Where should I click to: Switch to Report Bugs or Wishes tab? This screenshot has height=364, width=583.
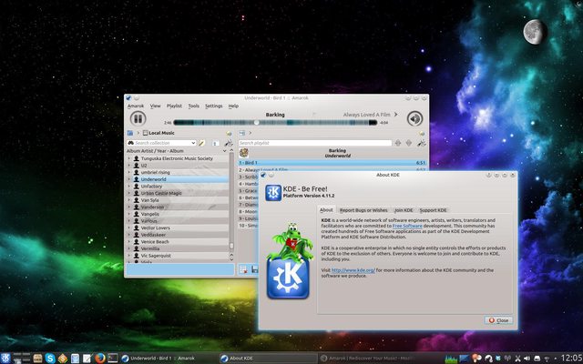point(363,210)
